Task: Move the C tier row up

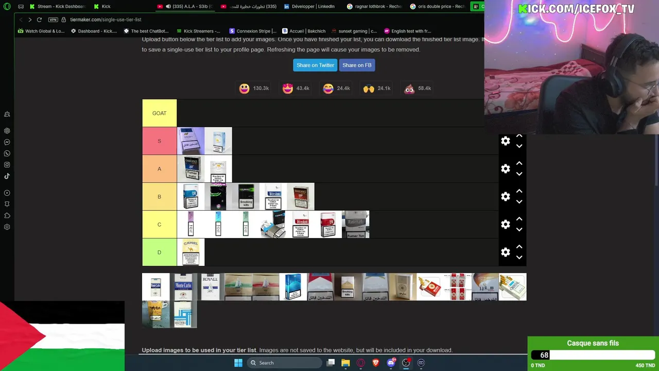Action: tap(519, 220)
